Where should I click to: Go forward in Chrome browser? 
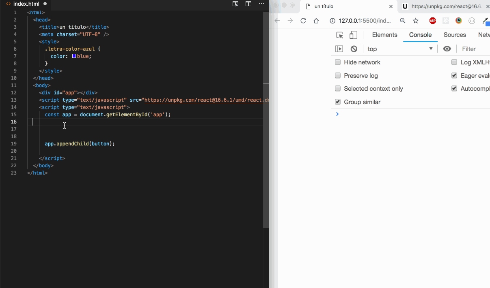(290, 21)
